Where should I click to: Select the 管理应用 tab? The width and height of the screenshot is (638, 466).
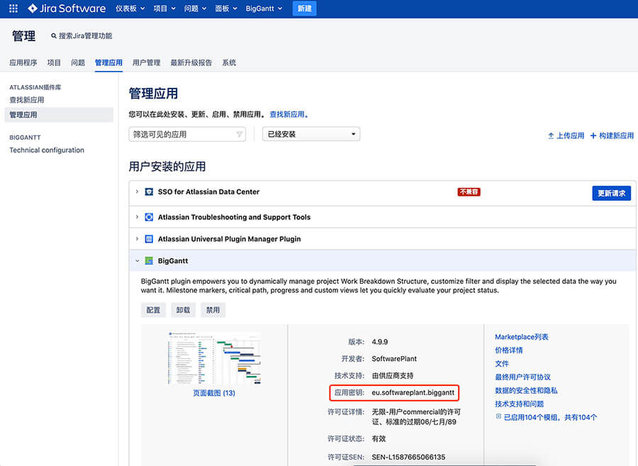(x=108, y=62)
